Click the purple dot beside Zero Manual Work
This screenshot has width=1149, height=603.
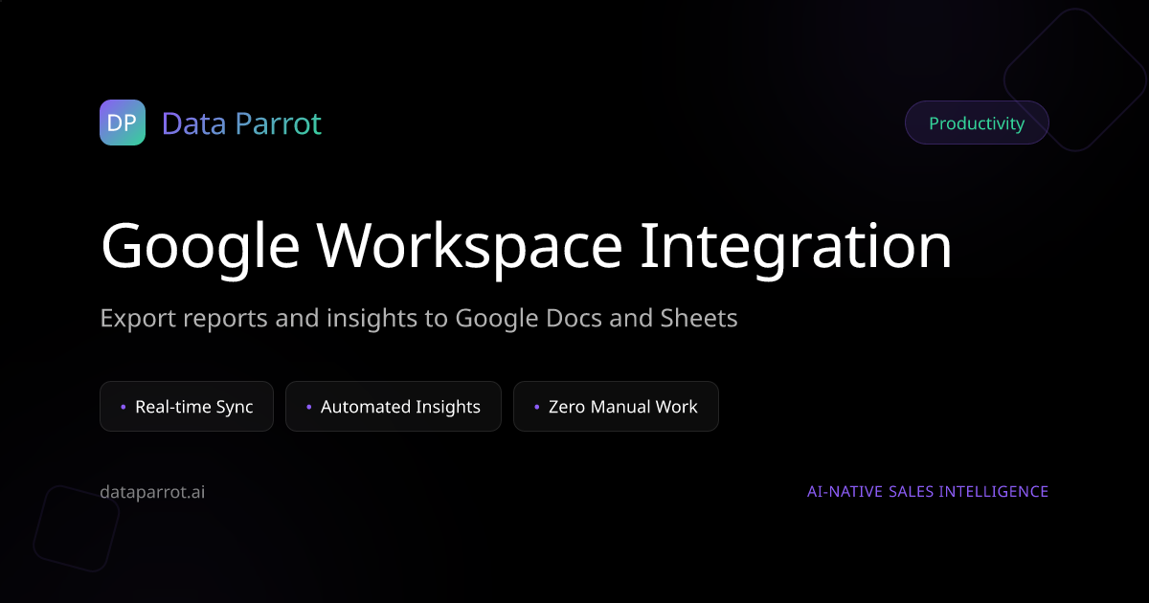(x=537, y=407)
